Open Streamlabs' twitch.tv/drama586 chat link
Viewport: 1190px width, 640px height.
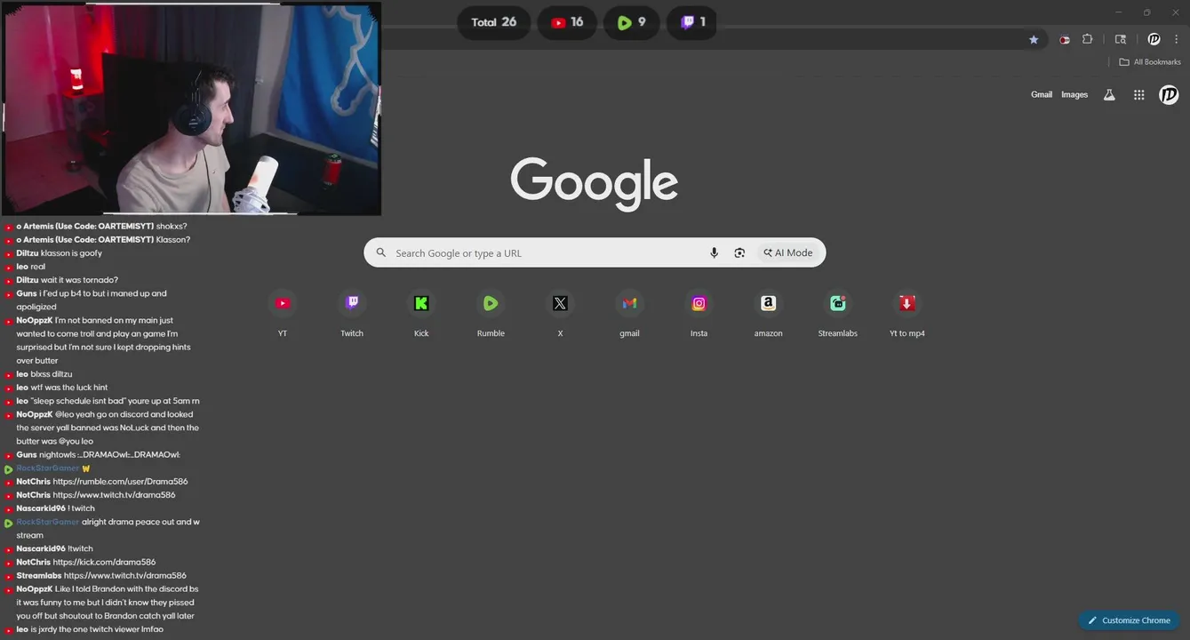point(125,576)
